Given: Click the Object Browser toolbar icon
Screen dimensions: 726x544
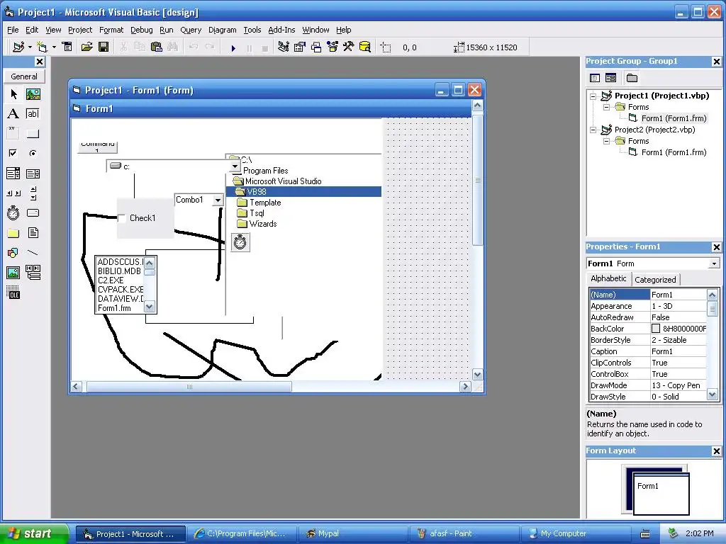Looking at the screenshot, I should point(333,47).
